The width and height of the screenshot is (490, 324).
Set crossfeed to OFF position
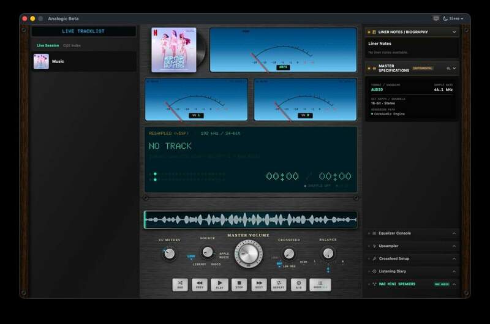(x=279, y=263)
